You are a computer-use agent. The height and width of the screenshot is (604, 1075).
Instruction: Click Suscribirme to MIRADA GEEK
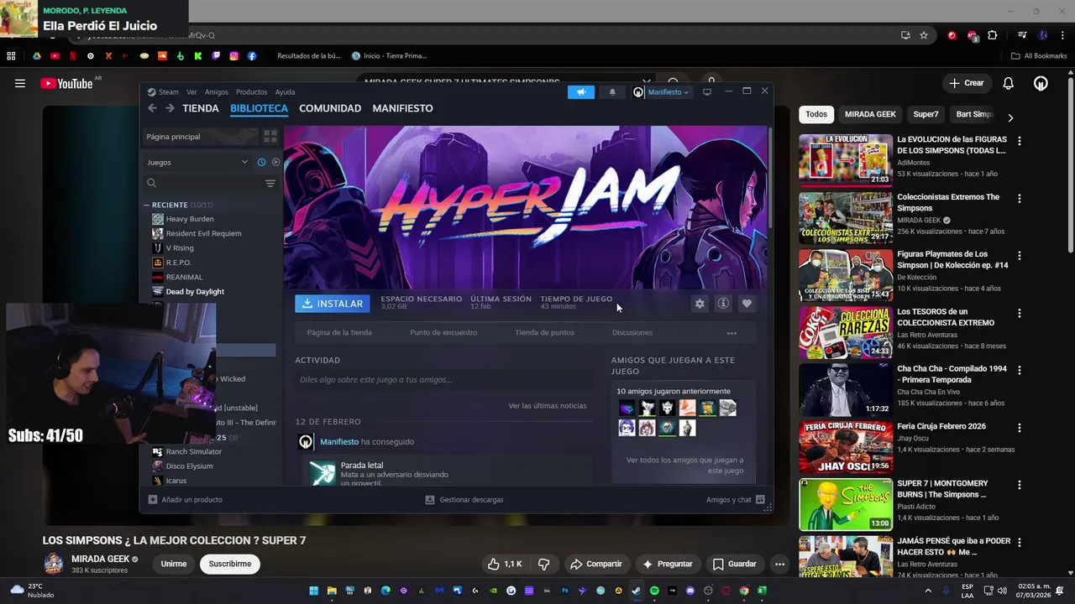point(230,565)
